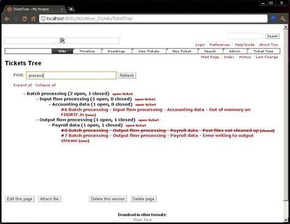
Task: Click the localhost address bar
Action: tap(154, 19)
